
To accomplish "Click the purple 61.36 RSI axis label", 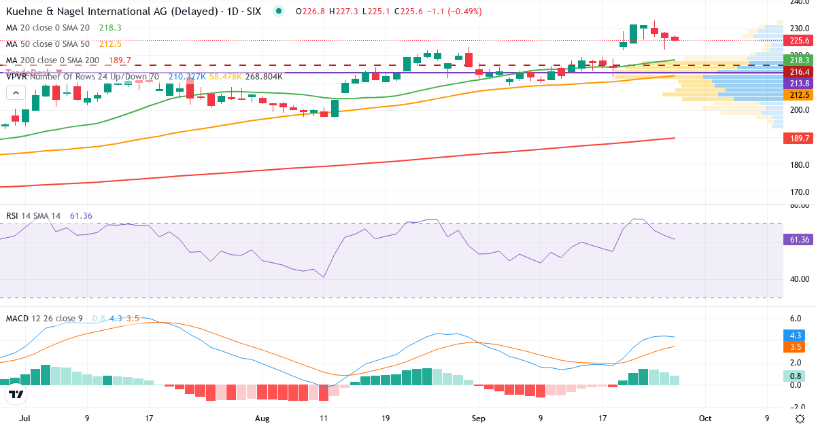I will pos(800,239).
